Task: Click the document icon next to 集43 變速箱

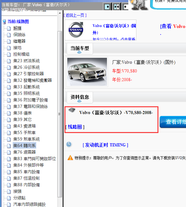Action: coord(9,126)
